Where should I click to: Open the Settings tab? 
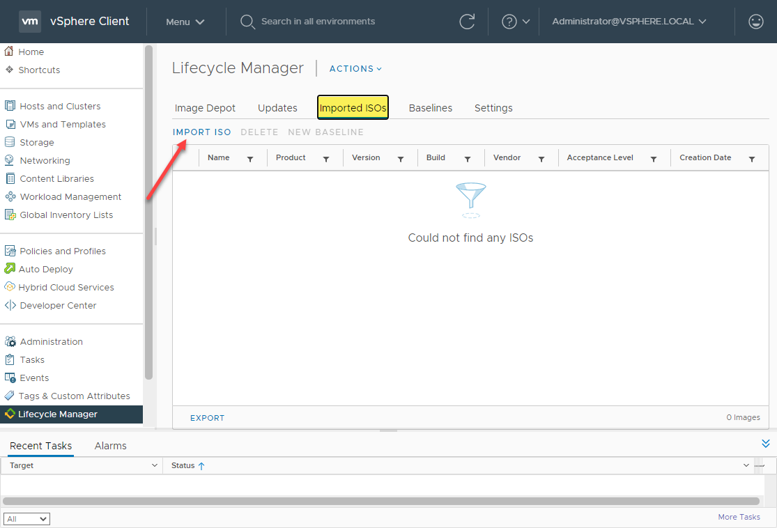click(x=493, y=108)
